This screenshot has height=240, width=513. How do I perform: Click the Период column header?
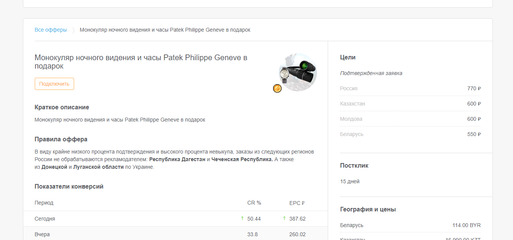(x=44, y=203)
